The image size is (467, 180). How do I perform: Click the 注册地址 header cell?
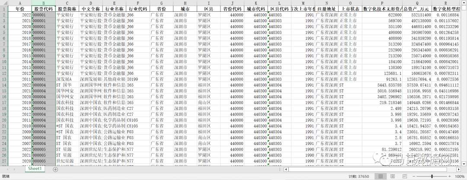click(x=326, y=9)
